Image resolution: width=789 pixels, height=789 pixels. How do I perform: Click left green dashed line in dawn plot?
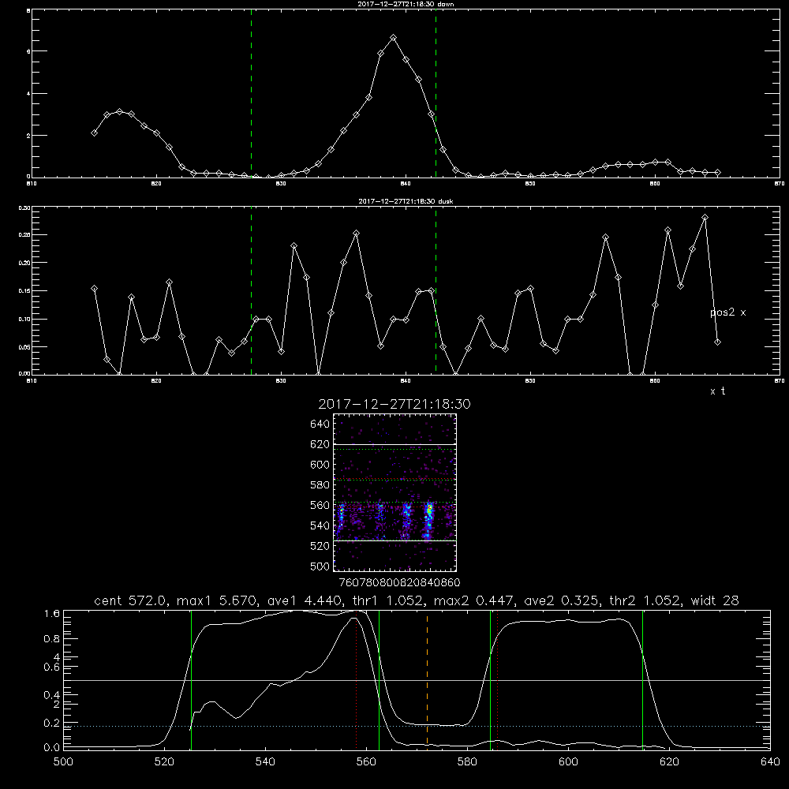pos(251,94)
